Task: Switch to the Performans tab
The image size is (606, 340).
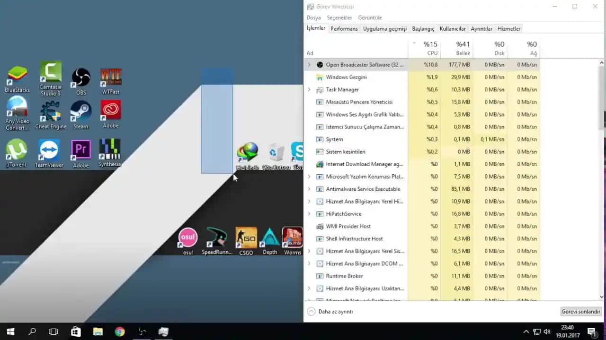Action: click(x=344, y=28)
